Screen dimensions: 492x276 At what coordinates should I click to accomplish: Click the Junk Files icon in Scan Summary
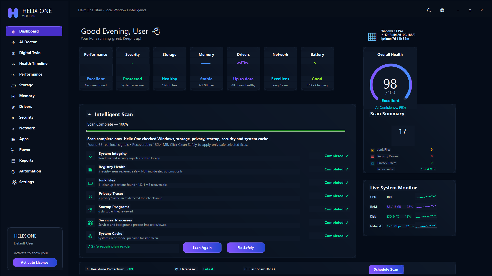(x=373, y=150)
